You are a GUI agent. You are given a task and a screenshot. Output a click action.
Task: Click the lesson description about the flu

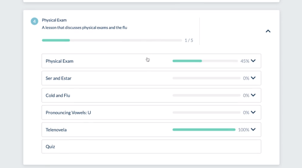[84, 28]
